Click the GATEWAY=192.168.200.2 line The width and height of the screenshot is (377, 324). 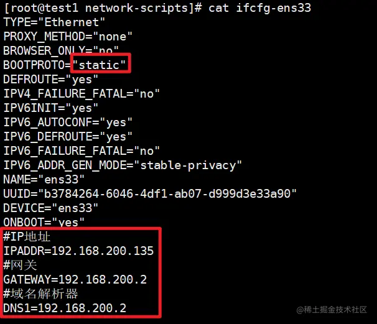(x=75, y=279)
